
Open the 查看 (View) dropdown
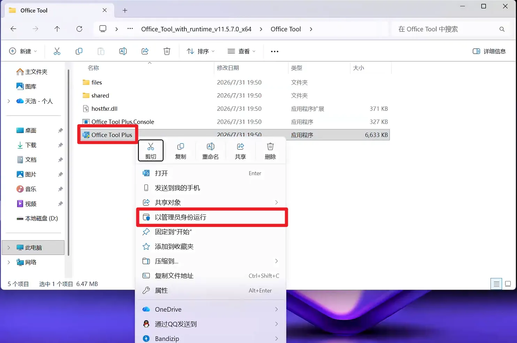(242, 51)
